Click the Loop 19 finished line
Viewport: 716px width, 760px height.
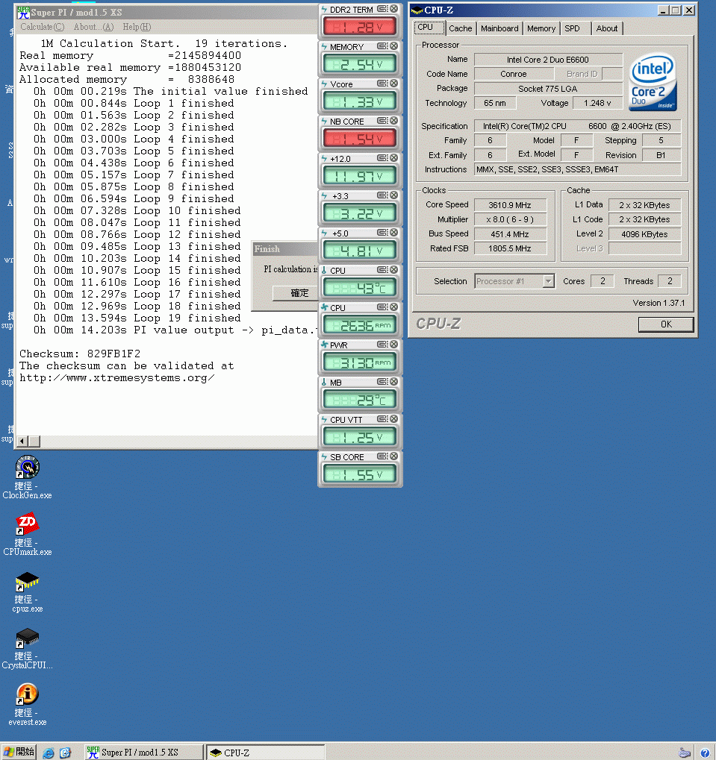click(137, 318)
